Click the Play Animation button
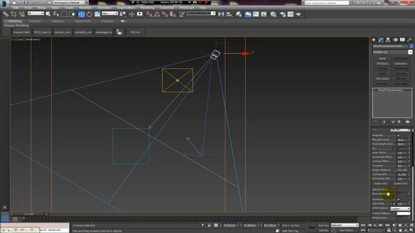The width and height of the screenshot is (415, 233). pos(375,225)
